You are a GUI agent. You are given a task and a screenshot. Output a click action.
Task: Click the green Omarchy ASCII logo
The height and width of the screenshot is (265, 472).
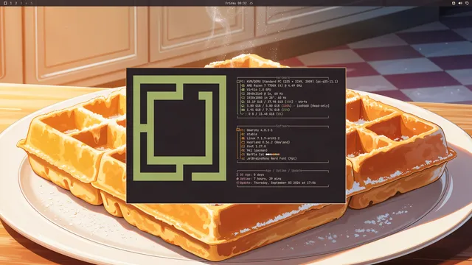tap(180, 128)
